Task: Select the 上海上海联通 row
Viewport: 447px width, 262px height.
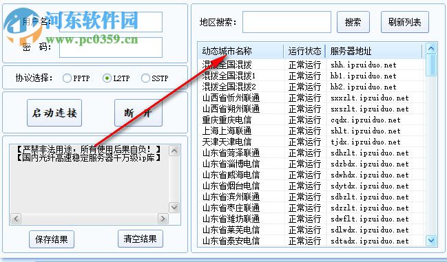Action: pyautogui.click(x=311, y=131)
